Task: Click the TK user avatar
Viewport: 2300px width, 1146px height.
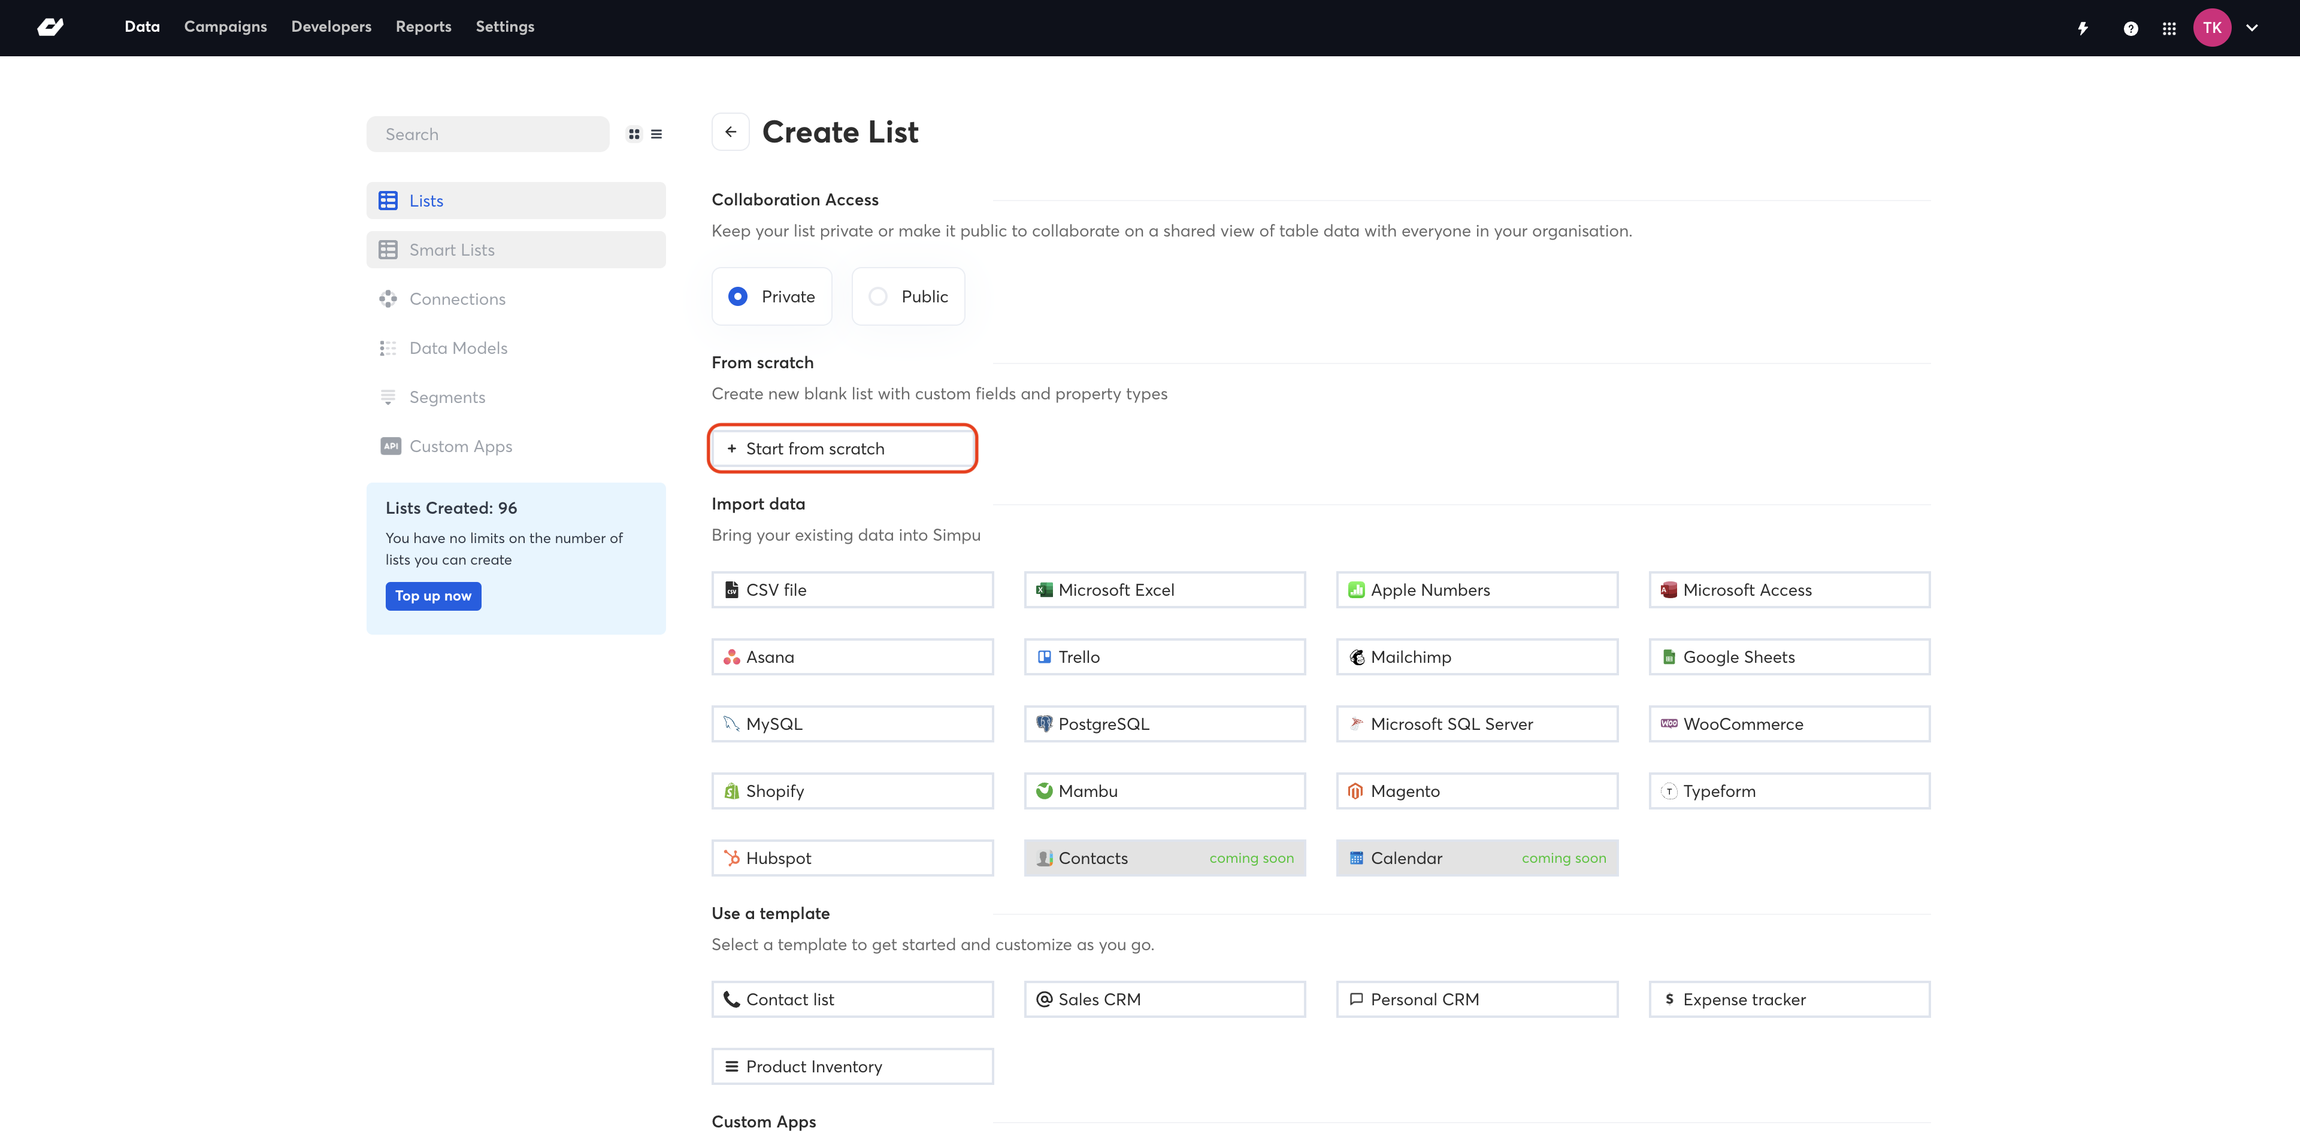Action: (x=2211, y=28)
